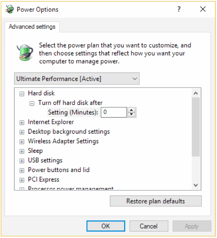Collapse the Hard disk node

[22, 94]
